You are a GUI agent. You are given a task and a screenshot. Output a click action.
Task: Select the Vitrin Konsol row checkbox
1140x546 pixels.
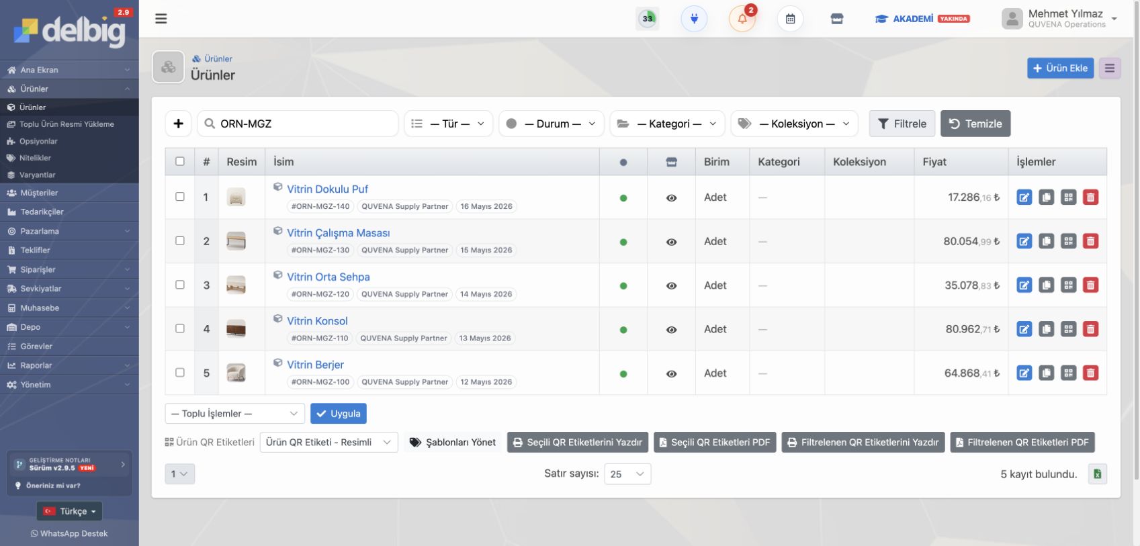tap(180, 328)
